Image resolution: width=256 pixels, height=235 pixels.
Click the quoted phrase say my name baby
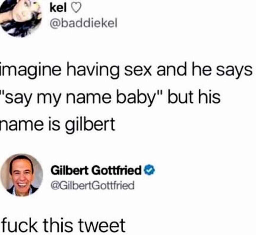click(x=81, y=97)
